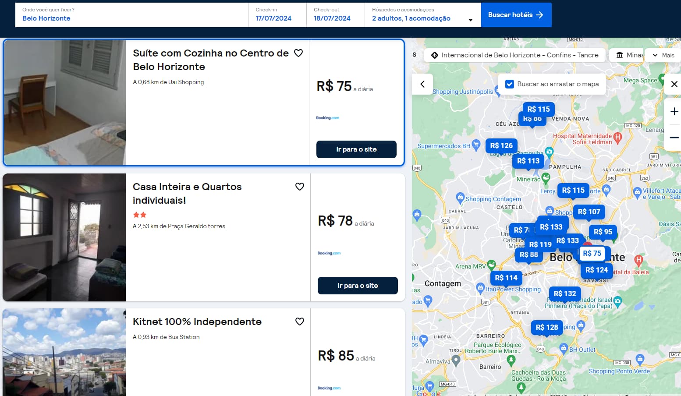This screenshot has height=396, width=681.
Task: Click Ir para o site for R$ 75 suite
Action: [356, 149]
